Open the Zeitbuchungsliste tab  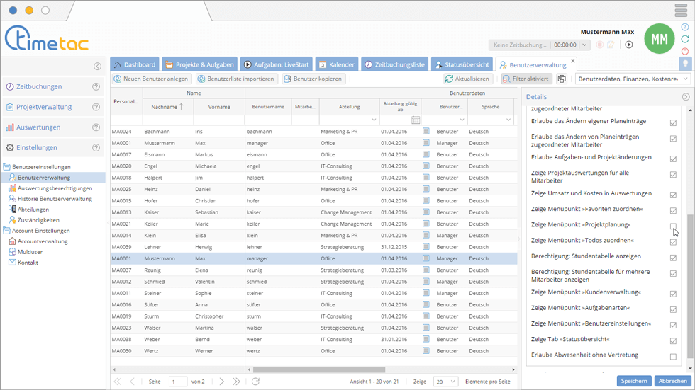(x=395, y=64)
